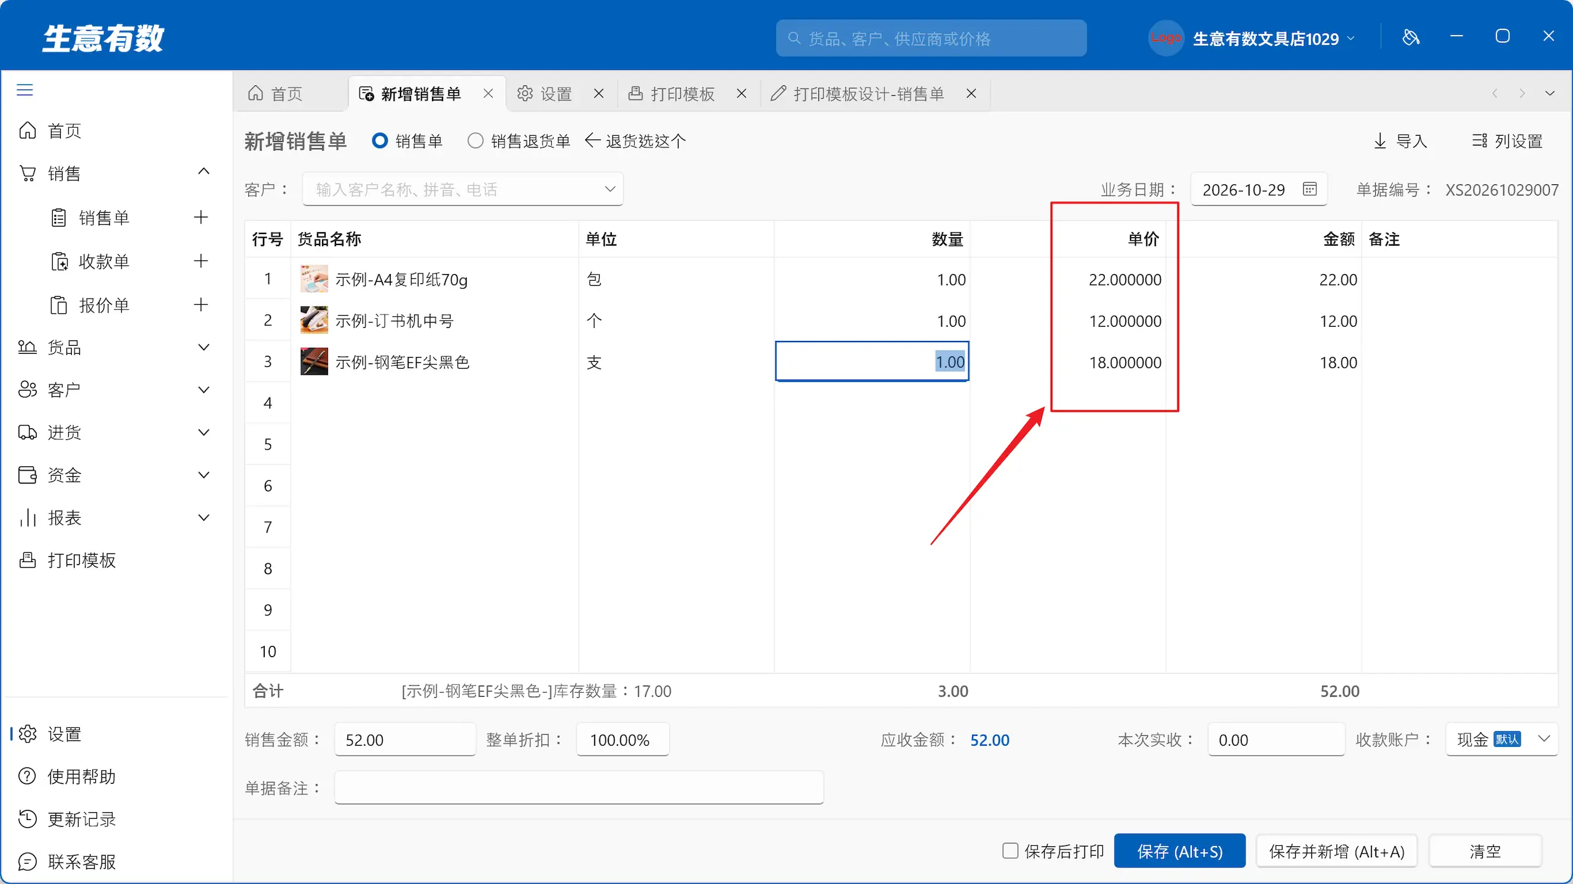Click the 清空 button
Viewport: 1573px width, 884px height.
1486,851
